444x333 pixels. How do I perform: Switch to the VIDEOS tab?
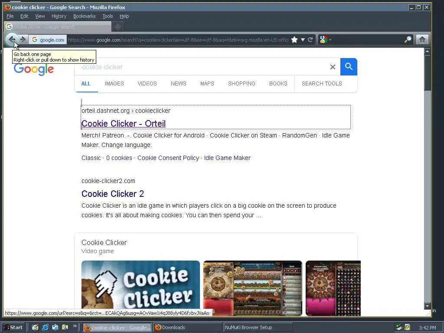147,84
